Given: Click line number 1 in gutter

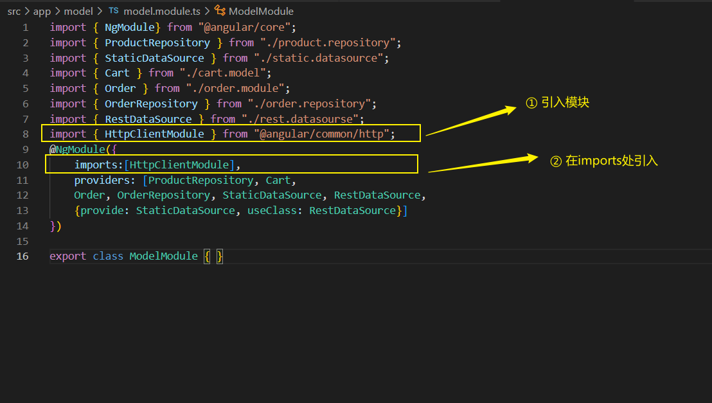Looking at the screenshot, I should click(x=26, y=28).
